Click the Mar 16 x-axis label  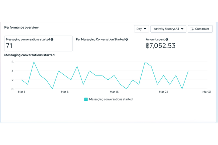point(114,92)
